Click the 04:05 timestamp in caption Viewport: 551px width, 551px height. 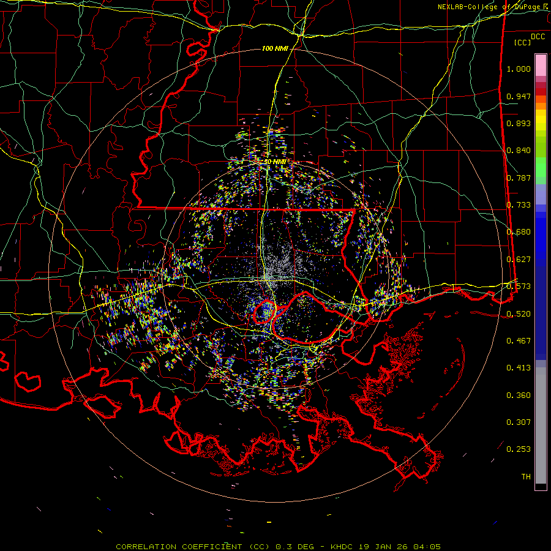427,547
